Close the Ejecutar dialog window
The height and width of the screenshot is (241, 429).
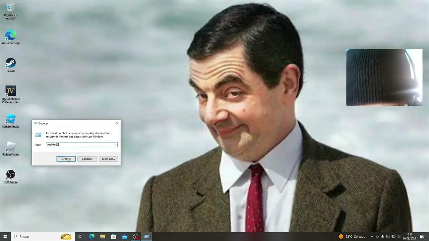tap(117, 123)
